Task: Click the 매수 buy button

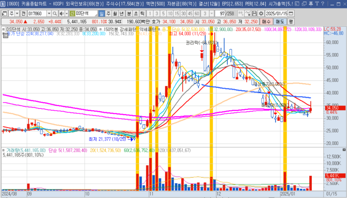Action: click(x=266, y=21)
